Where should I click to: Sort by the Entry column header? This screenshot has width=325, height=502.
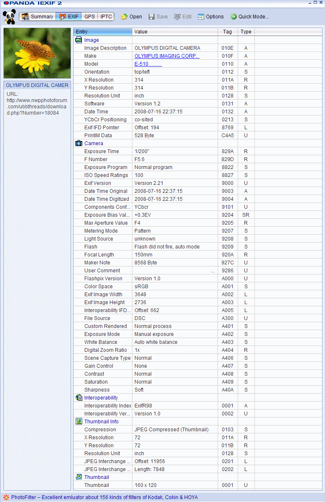click(x=103, y=32)
